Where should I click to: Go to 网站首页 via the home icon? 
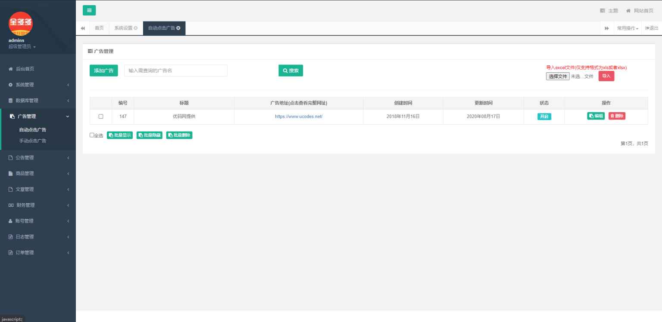click(x=628, y=11)
